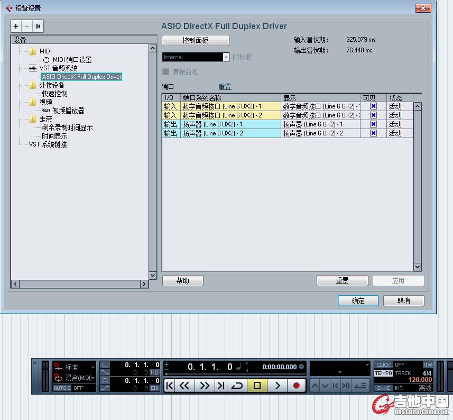Click go to end transport button
The width and height of the screenshot is (453, 420).
[221, 386]
